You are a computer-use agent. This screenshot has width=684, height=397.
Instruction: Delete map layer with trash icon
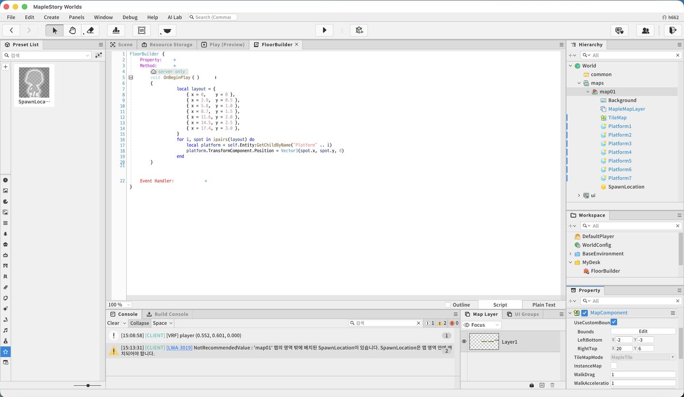pyautogui.click(x=552, y=385)
